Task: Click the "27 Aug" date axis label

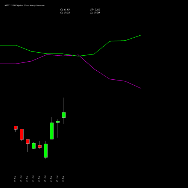Action: click(x=51, y=179)
